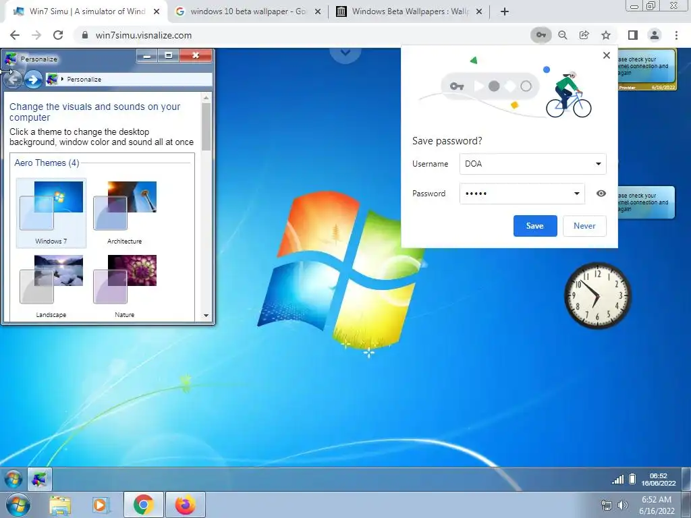Open Windows Media Player from taskbar
This screenshot has width=691, height=518.
point(101,505)
